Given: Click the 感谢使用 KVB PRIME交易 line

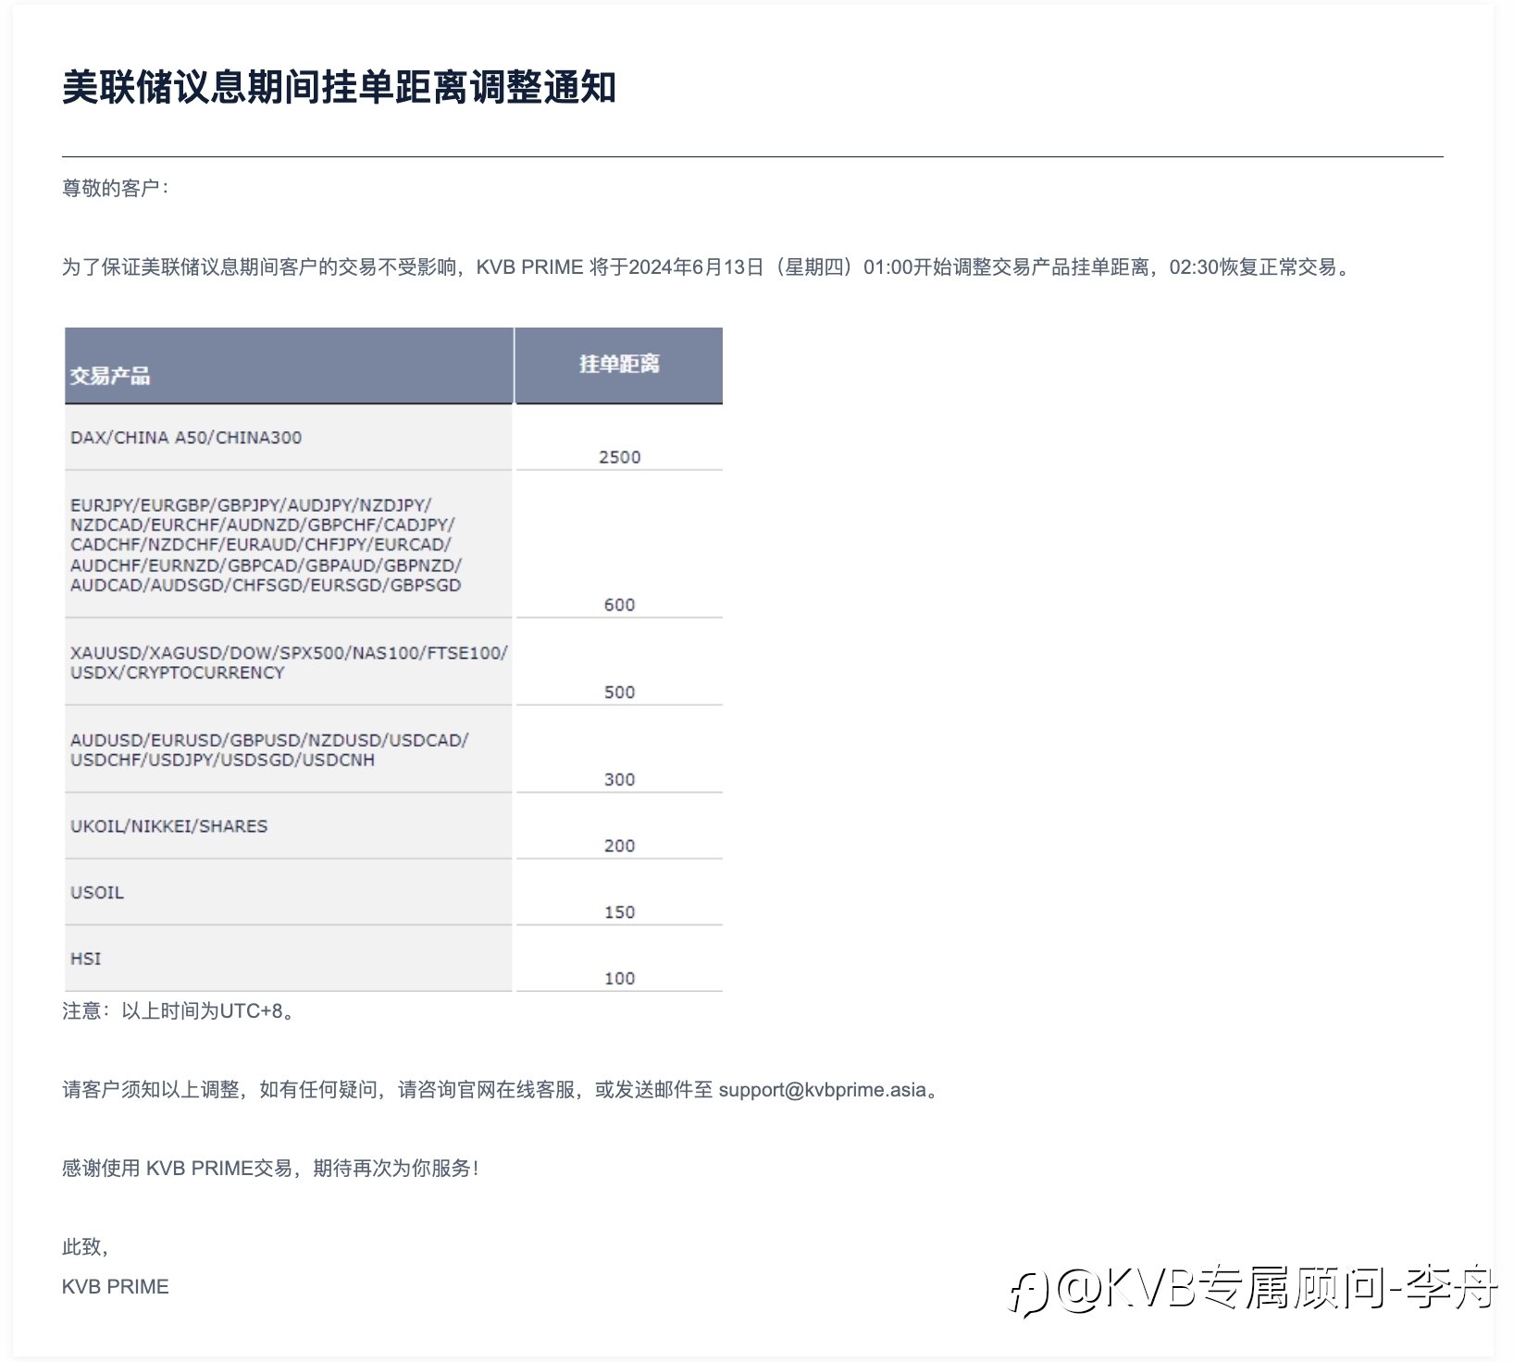Looking at the screenshot, I should coord(270,1169).
